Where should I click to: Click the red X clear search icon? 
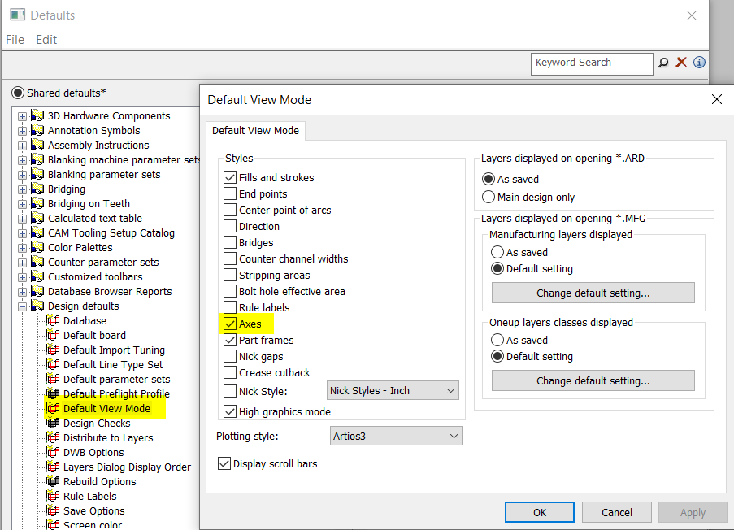tap(681, 63)
